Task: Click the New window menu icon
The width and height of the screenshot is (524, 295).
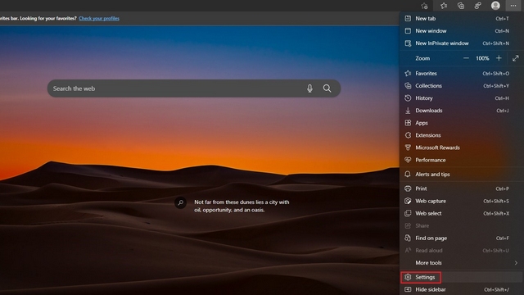Action: click(x=408, y=31)
